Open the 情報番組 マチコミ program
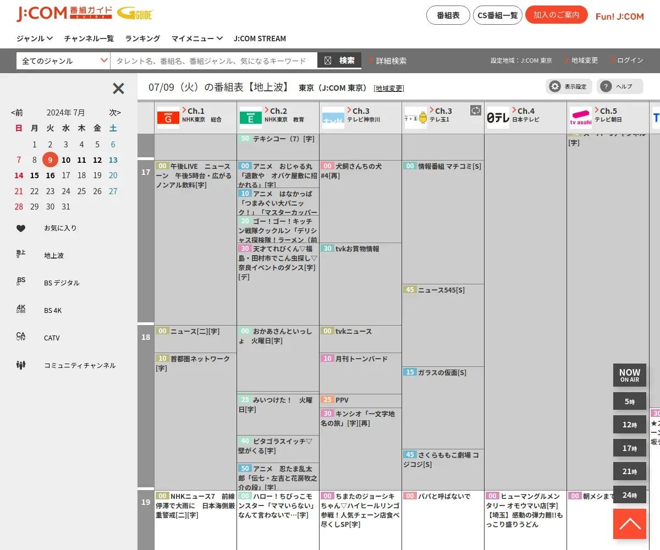The image size is (660, 550). (x=443, y=222)
